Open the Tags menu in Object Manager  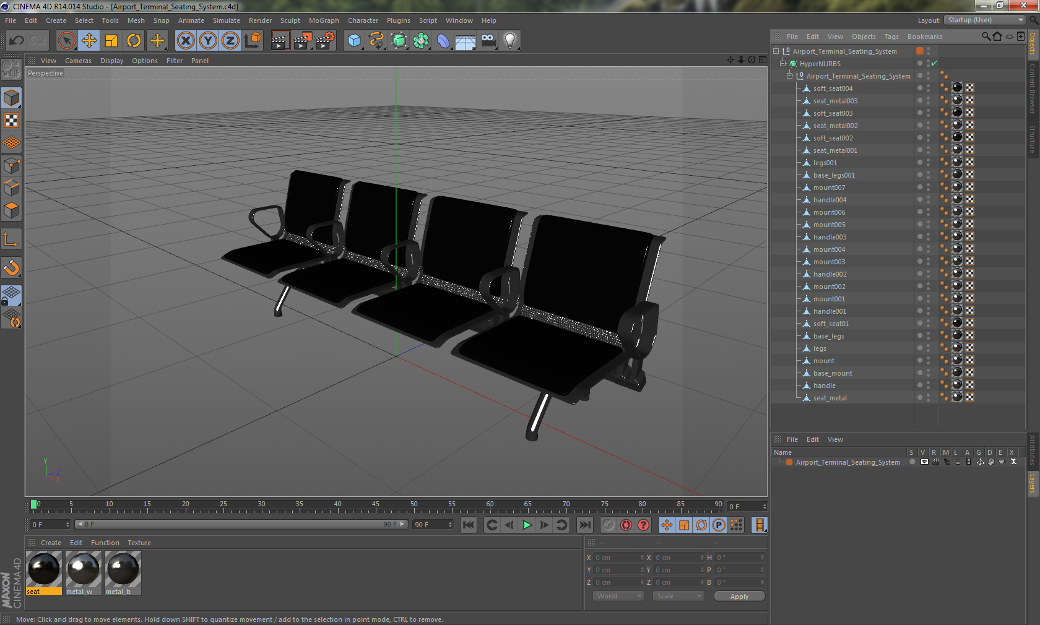coord(891,37)
